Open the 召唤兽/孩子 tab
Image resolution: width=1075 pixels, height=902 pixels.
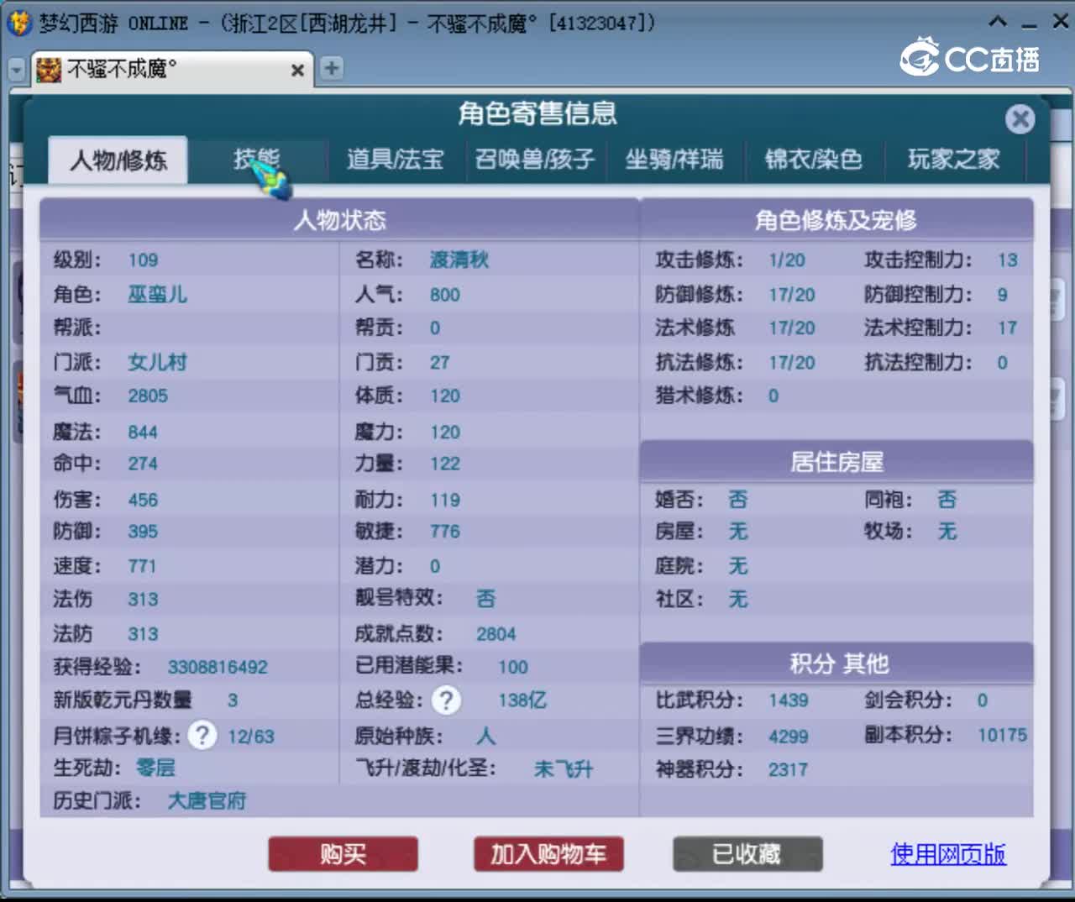coord(535,160)
